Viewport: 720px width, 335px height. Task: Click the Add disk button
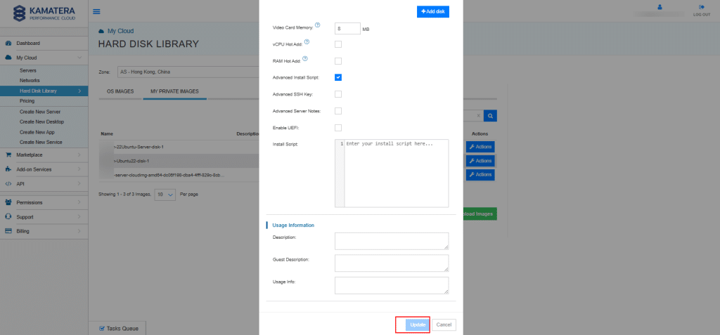(x=432, y=12)
